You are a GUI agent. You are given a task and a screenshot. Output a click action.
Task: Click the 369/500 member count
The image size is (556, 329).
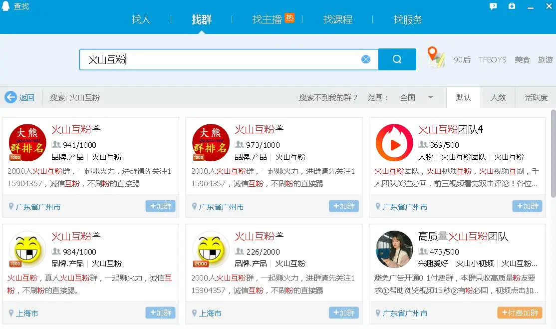pyautogui.click(x=444, y=145)
